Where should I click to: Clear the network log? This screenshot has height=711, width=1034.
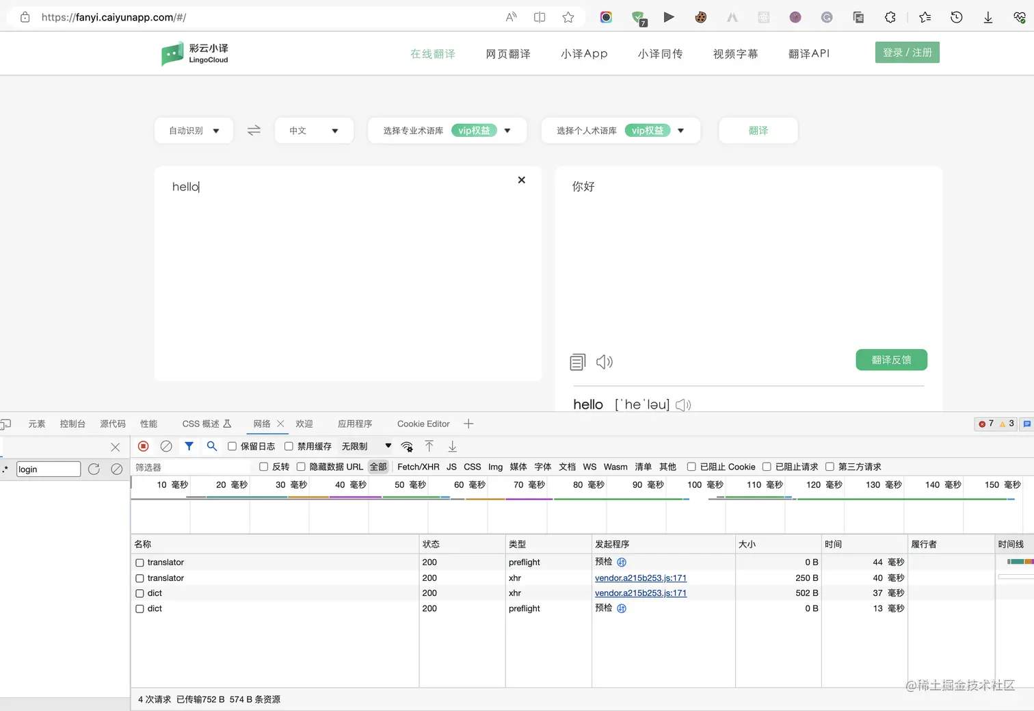166,446
